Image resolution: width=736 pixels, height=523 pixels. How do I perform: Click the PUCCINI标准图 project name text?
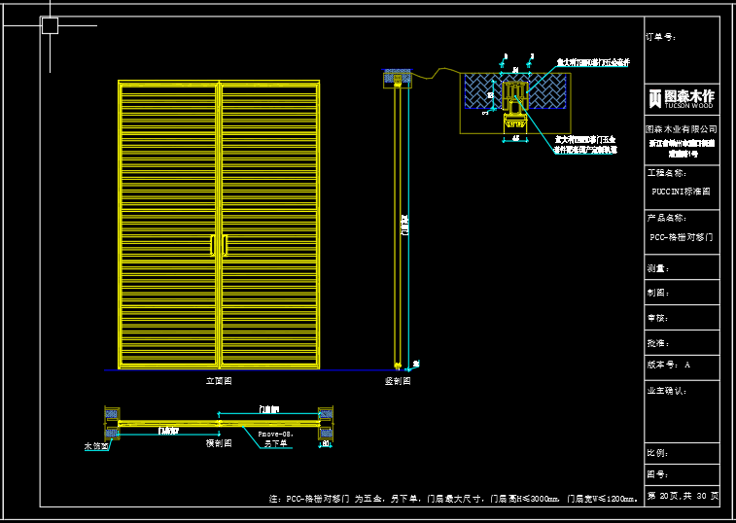point(681,192)
